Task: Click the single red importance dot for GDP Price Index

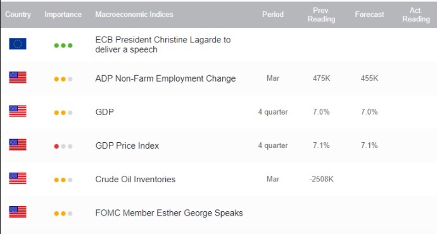Action: tap(56, 146)
